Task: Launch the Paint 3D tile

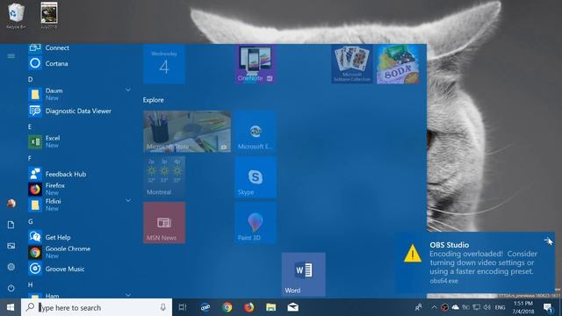Action: [x=256, y=223]
